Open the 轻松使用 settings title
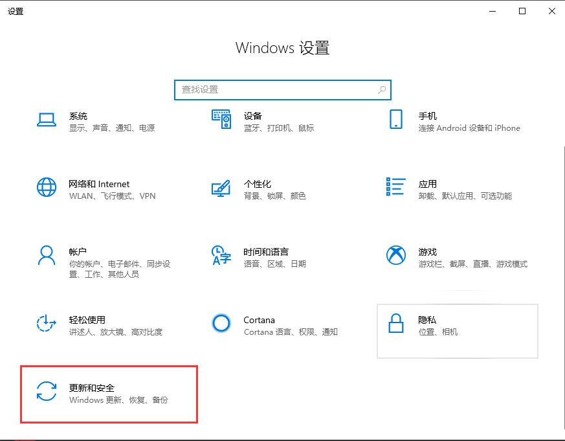The height and width of the screenshot is (441, 565). pyautogui.click(x=87, y=320)
